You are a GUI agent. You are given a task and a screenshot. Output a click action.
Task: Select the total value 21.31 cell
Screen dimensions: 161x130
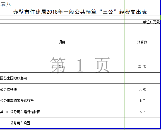142,66
